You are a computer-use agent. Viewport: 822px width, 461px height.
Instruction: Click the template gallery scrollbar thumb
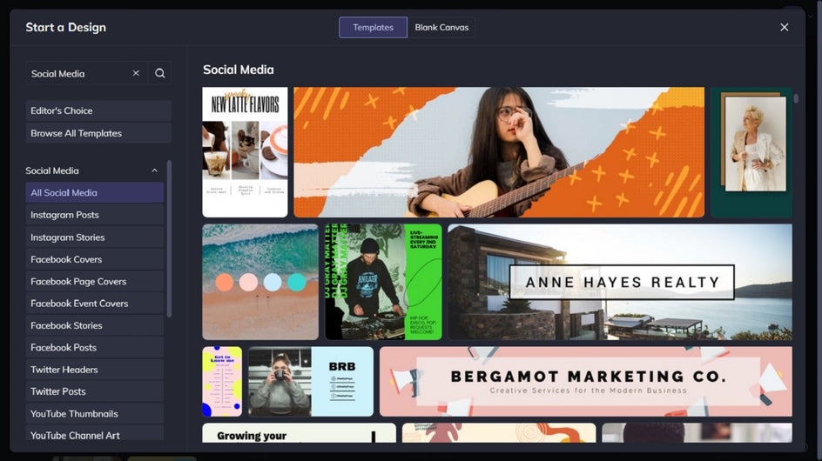point(796,98)
